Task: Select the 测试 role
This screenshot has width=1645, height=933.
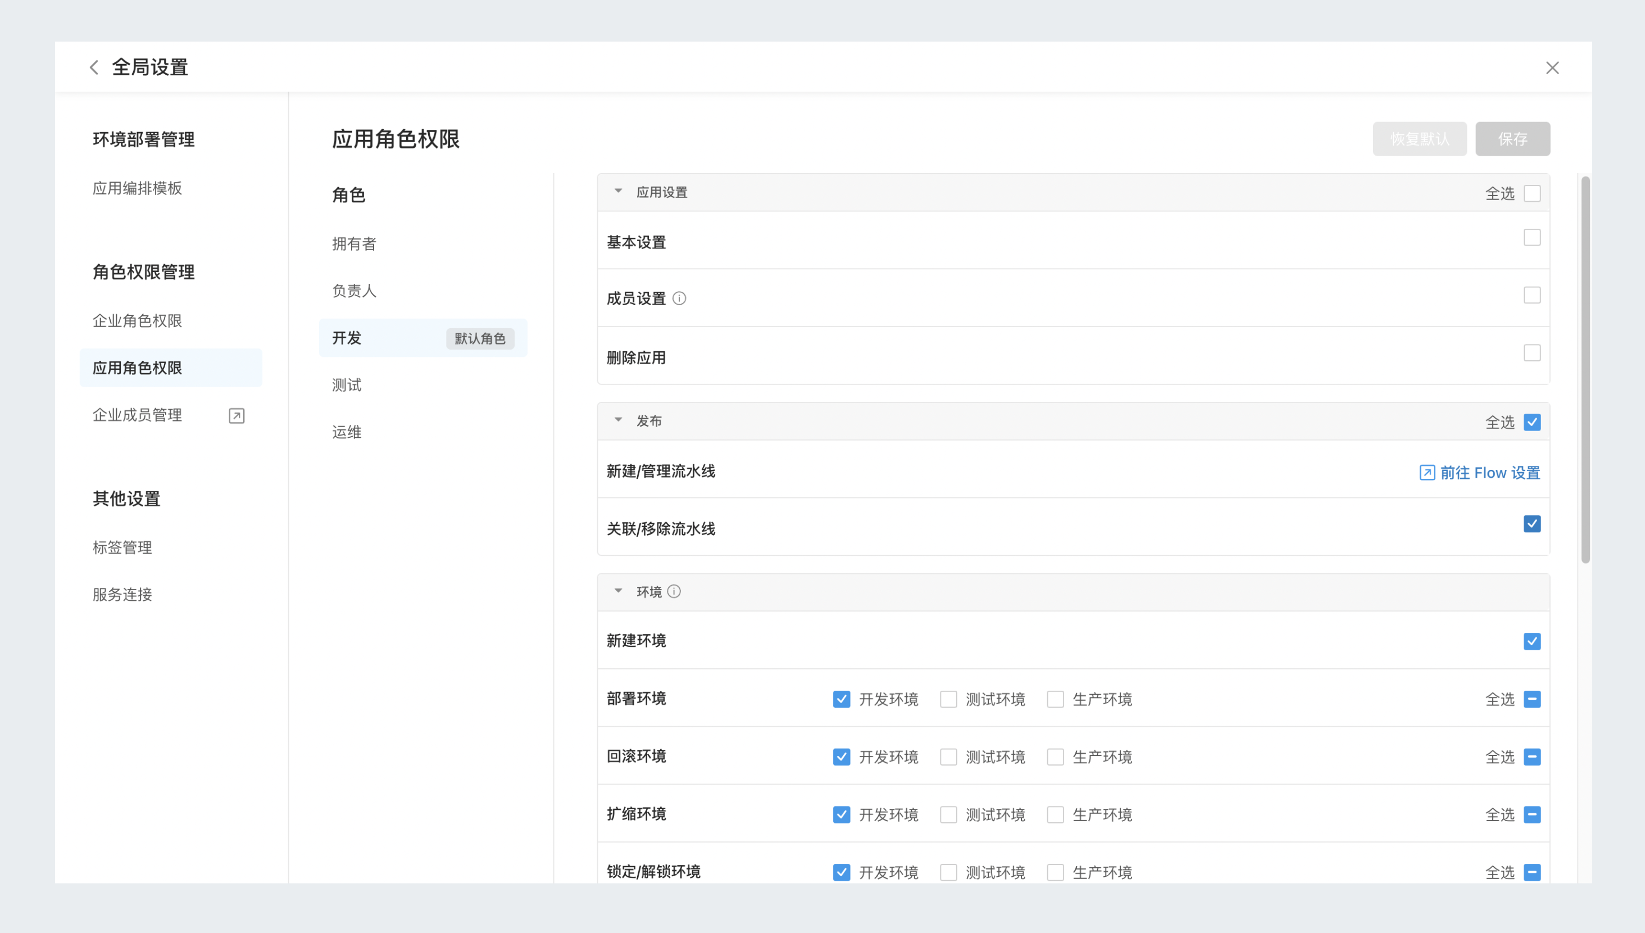Action: 347,385
